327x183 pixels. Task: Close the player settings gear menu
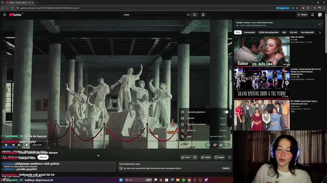tap(215, 145)
